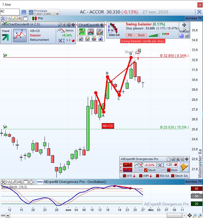Open Divergences Pro wrench settings icon
203x218 pixels.
174,159
